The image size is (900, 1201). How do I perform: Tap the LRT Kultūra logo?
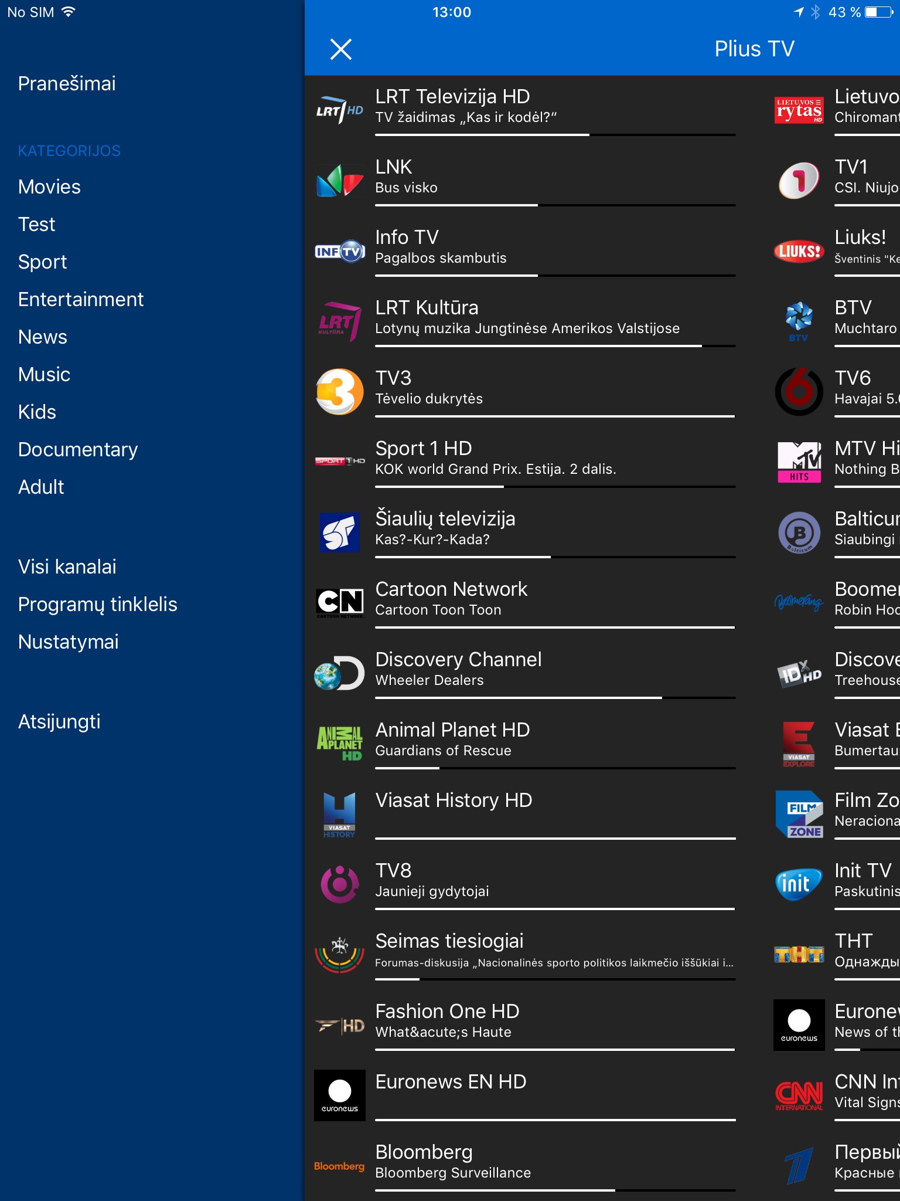pos(340,321)
